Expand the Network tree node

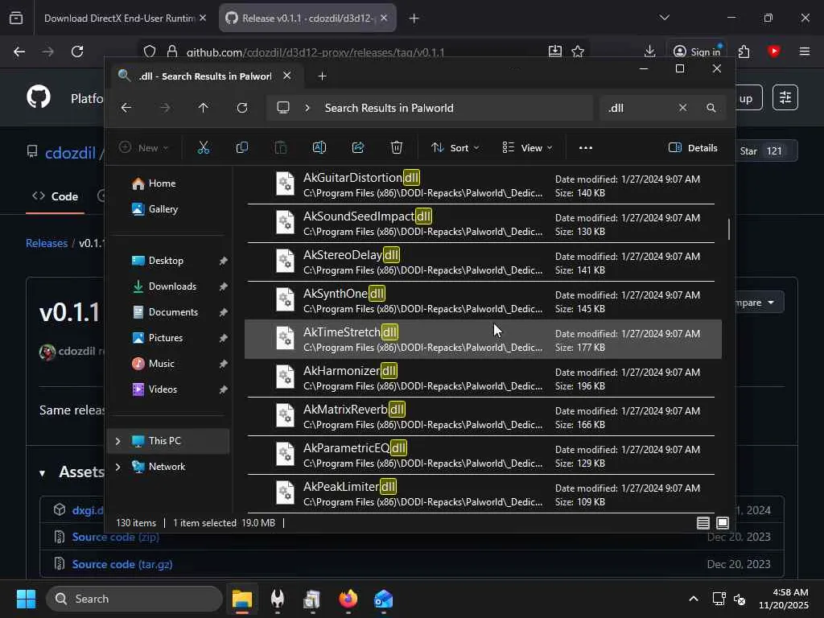coord(118,467)
